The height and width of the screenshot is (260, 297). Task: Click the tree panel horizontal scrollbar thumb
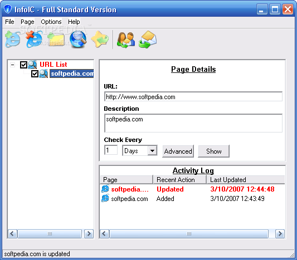pos(50,234)
